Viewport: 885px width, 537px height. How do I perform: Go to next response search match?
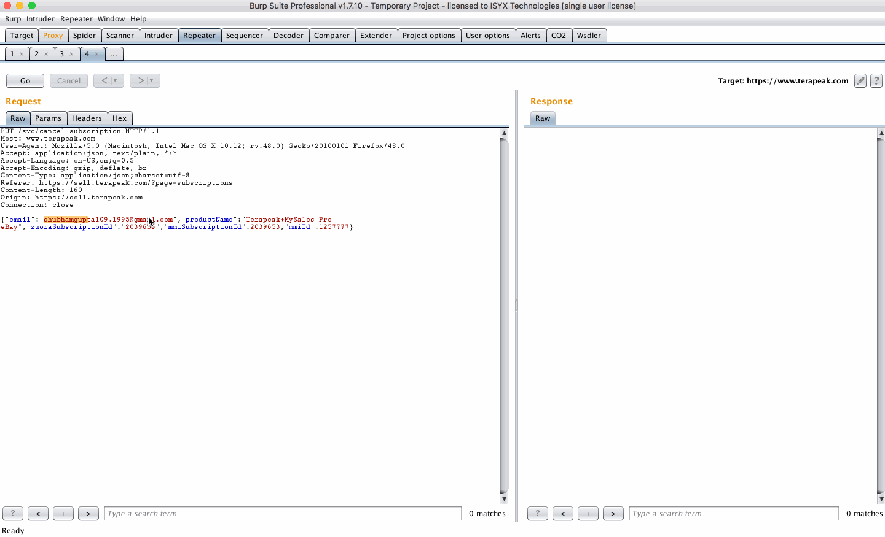(613, 513)
